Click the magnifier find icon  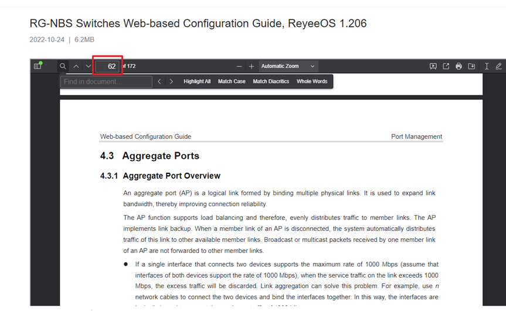(x=63, y=66)
